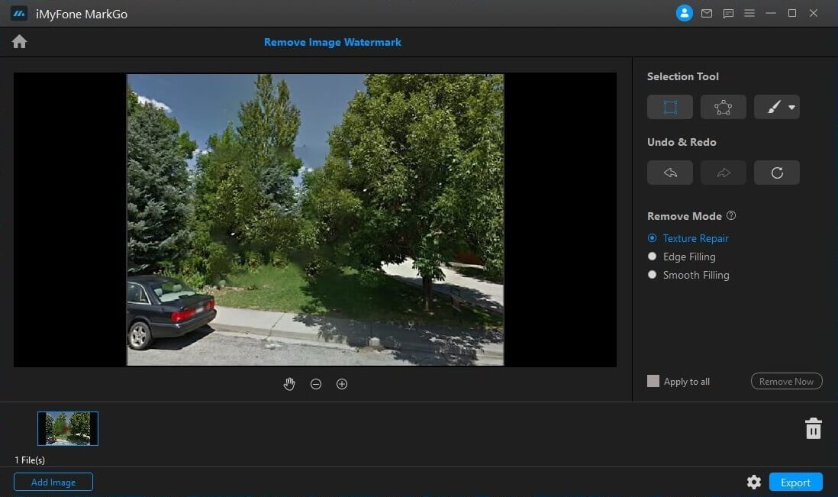Redo the undone edit
Image resolution: width=838 pixels, height=497 pixels.
point(723,173)
